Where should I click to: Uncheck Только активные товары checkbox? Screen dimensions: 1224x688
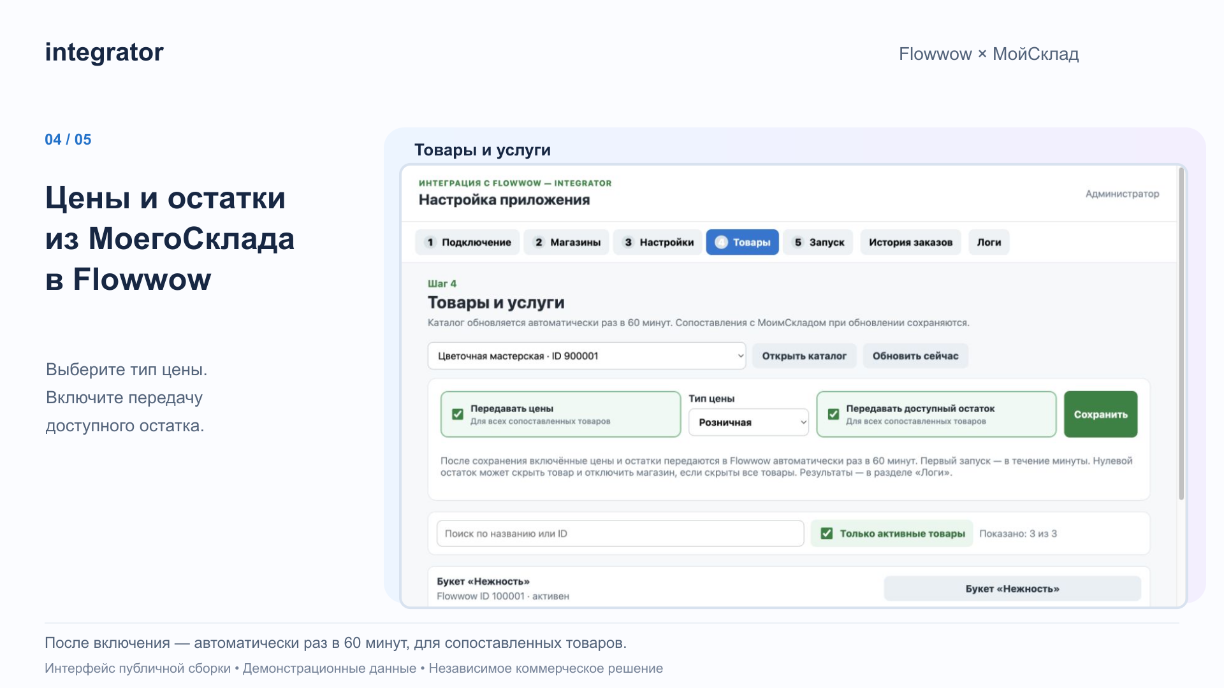tap(827, 533)
